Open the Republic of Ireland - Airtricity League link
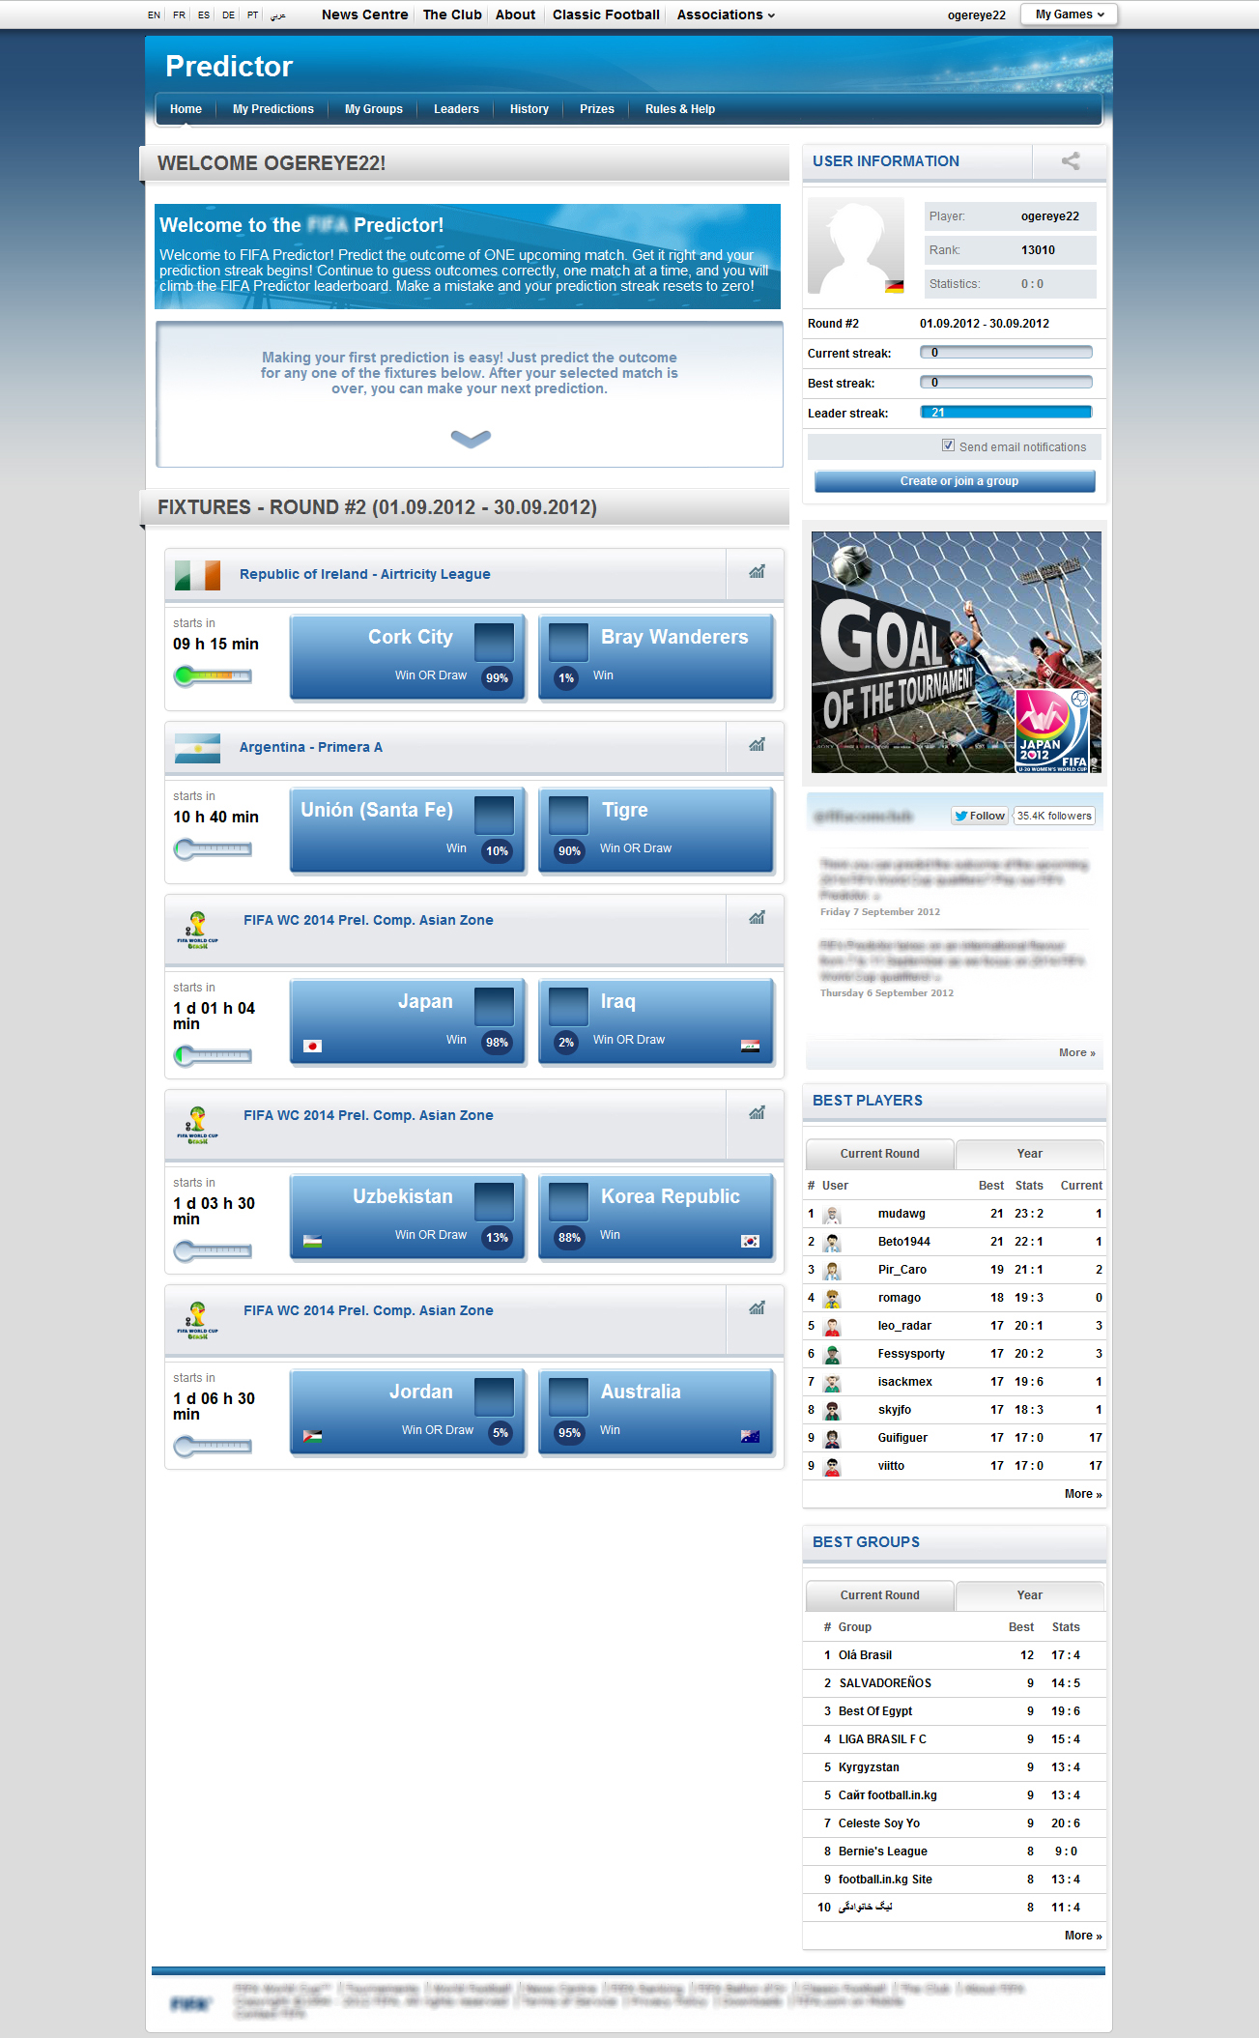The image size is (1259, 2038). 365,574
